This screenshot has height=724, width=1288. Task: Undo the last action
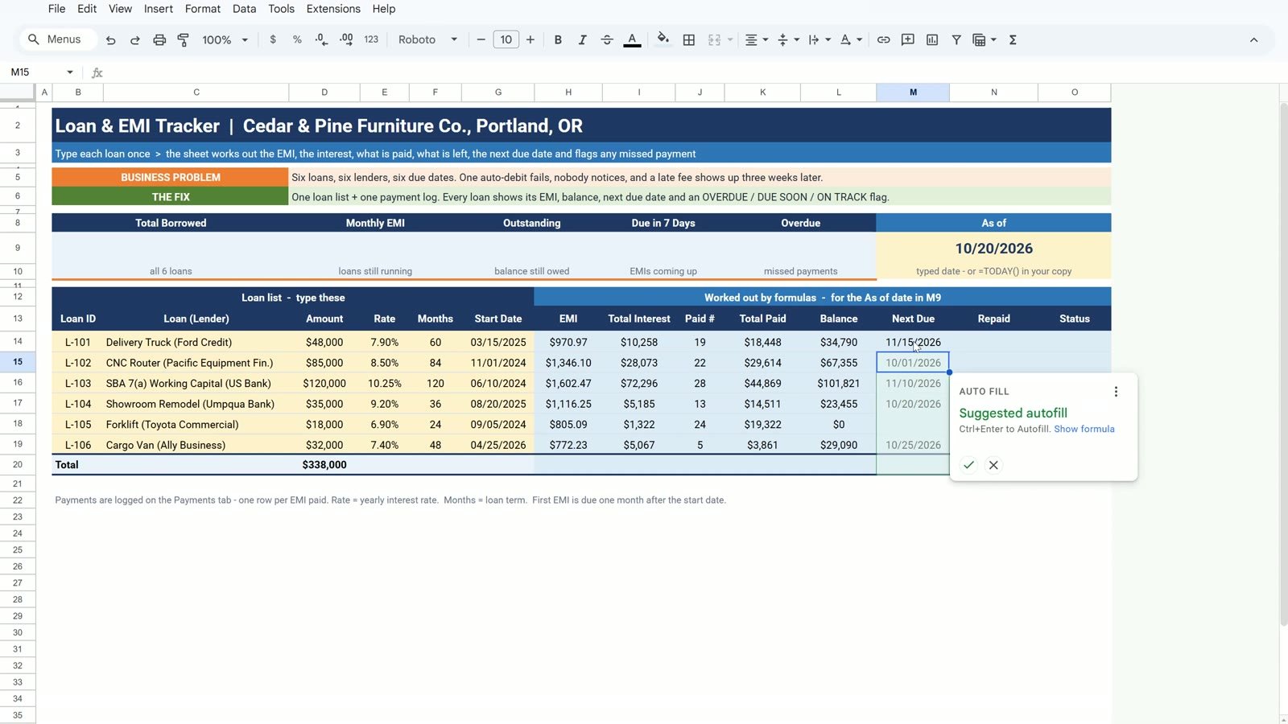click(x=111, y=39)
